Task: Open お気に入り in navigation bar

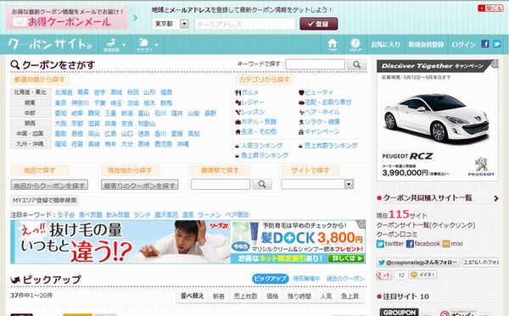Action: (385, 44)
